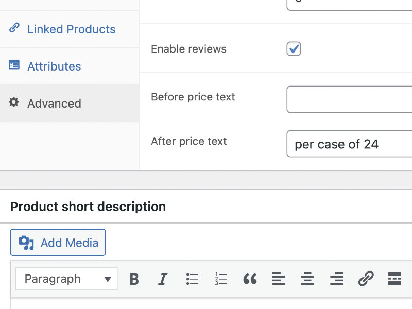Apply italic formatting in the description editor
Viewport: 412px width, 309px height.
click(163, 279)
